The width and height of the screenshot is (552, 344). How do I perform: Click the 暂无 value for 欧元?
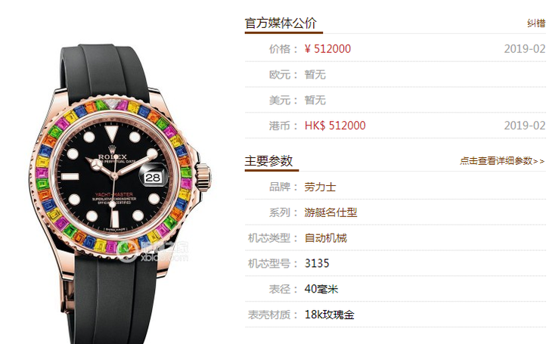click(315, 75)
